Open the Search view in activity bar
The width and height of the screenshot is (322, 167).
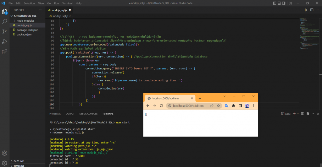pyautogui.click(x=4, y=21)
